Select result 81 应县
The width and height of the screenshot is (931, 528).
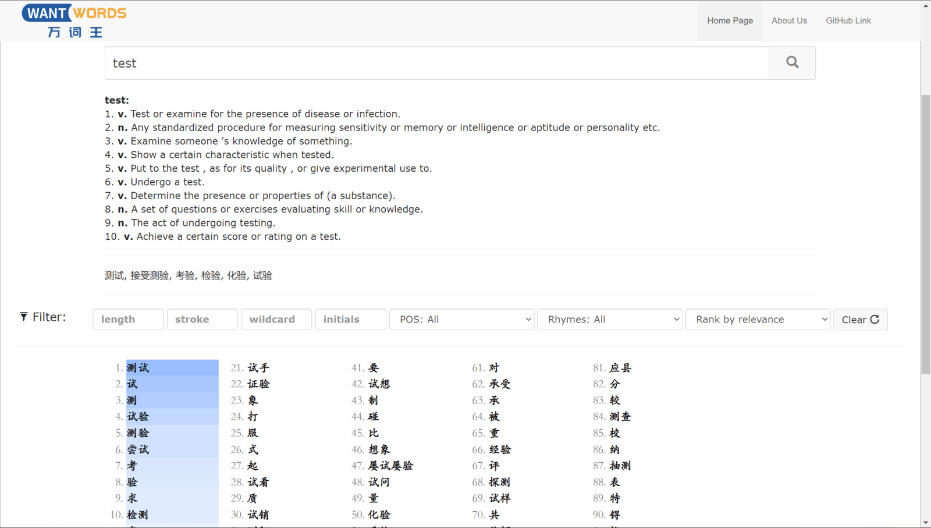coord(620,368)
